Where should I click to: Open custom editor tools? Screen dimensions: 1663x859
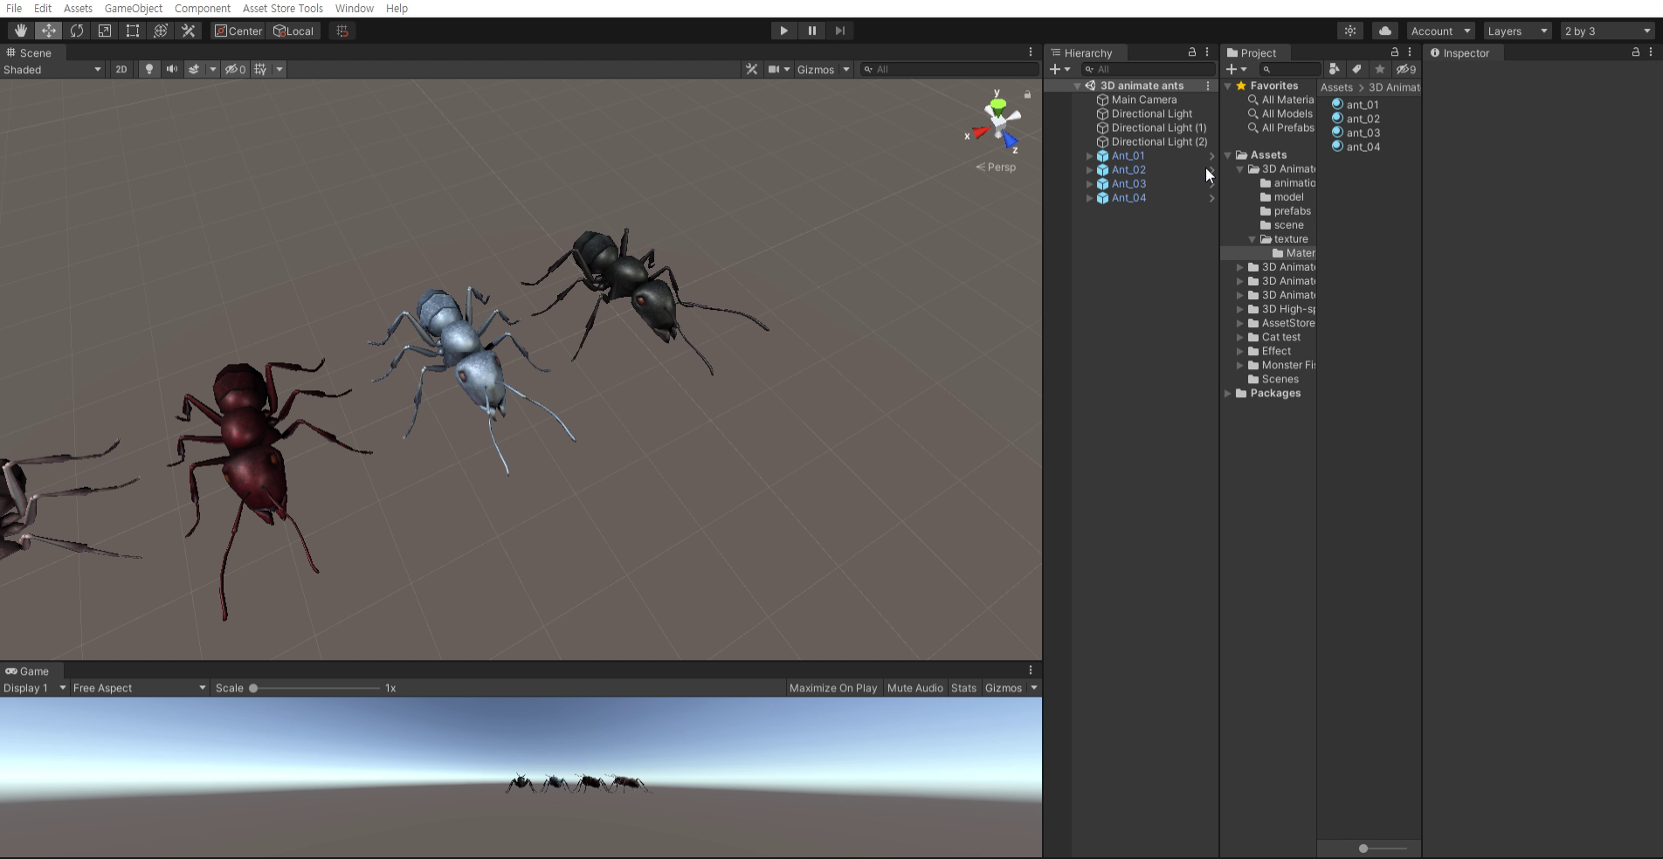(189, 31)
